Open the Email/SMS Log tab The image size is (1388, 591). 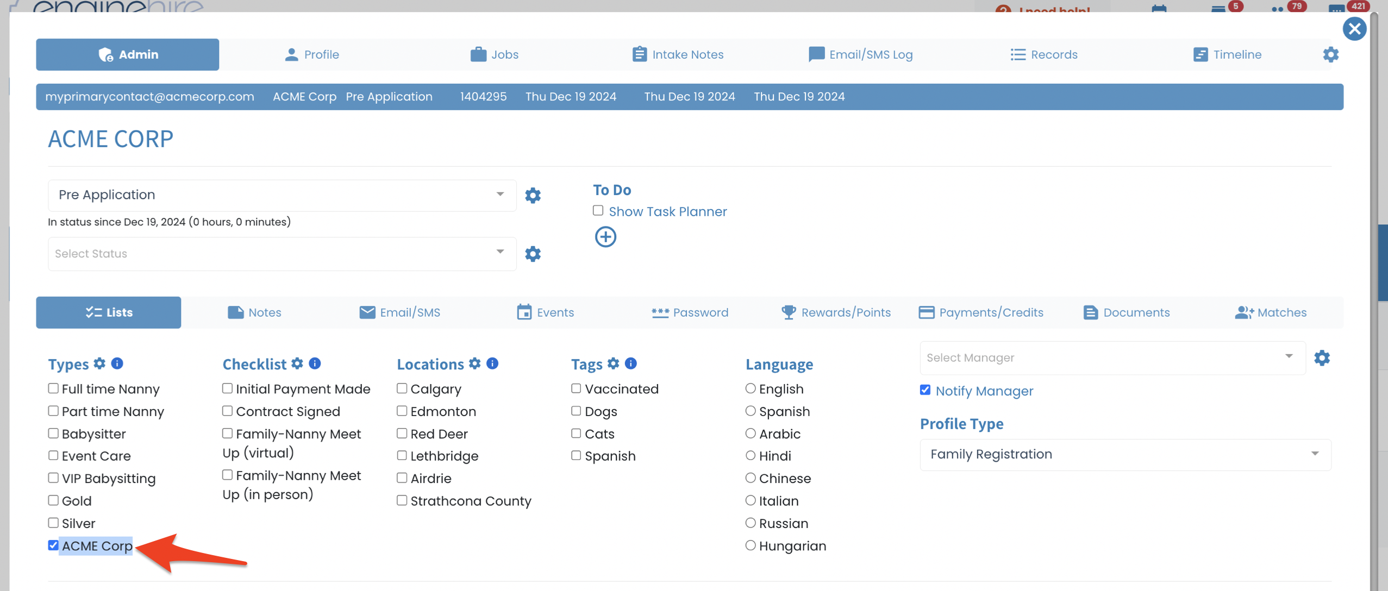click(x=860, y=54)
